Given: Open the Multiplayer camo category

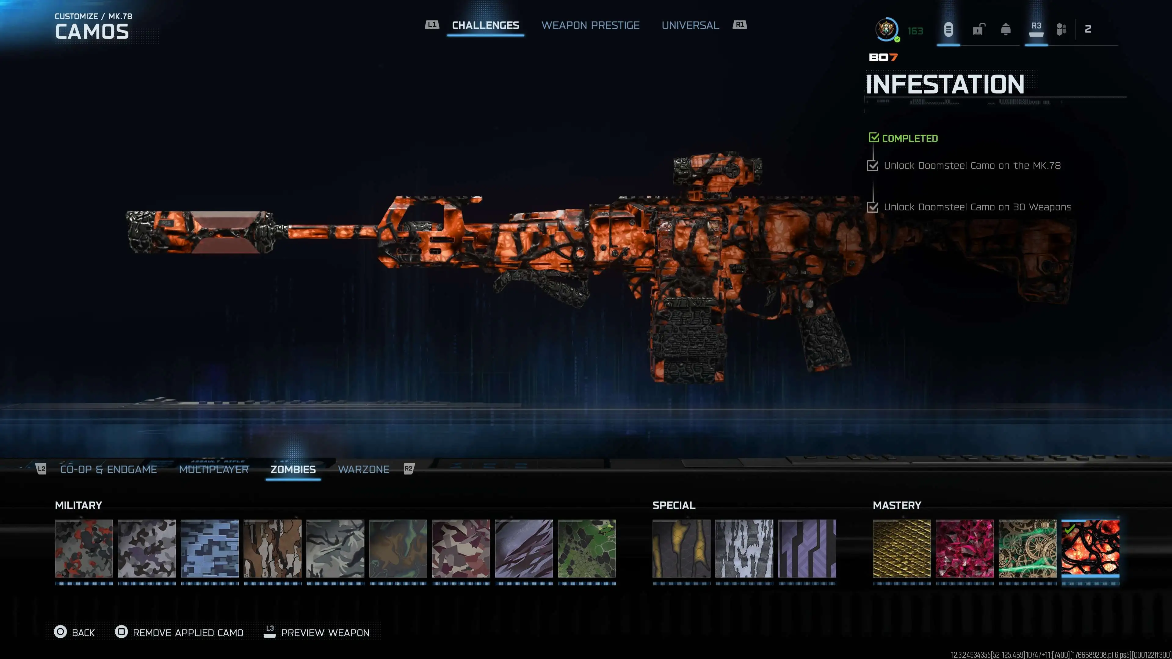Looking at the screenshot, I should 214,469.
